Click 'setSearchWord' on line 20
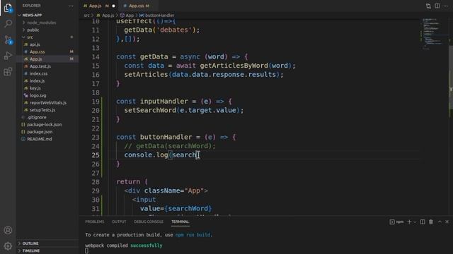This screenshot has width=453, height=254. 150,110
